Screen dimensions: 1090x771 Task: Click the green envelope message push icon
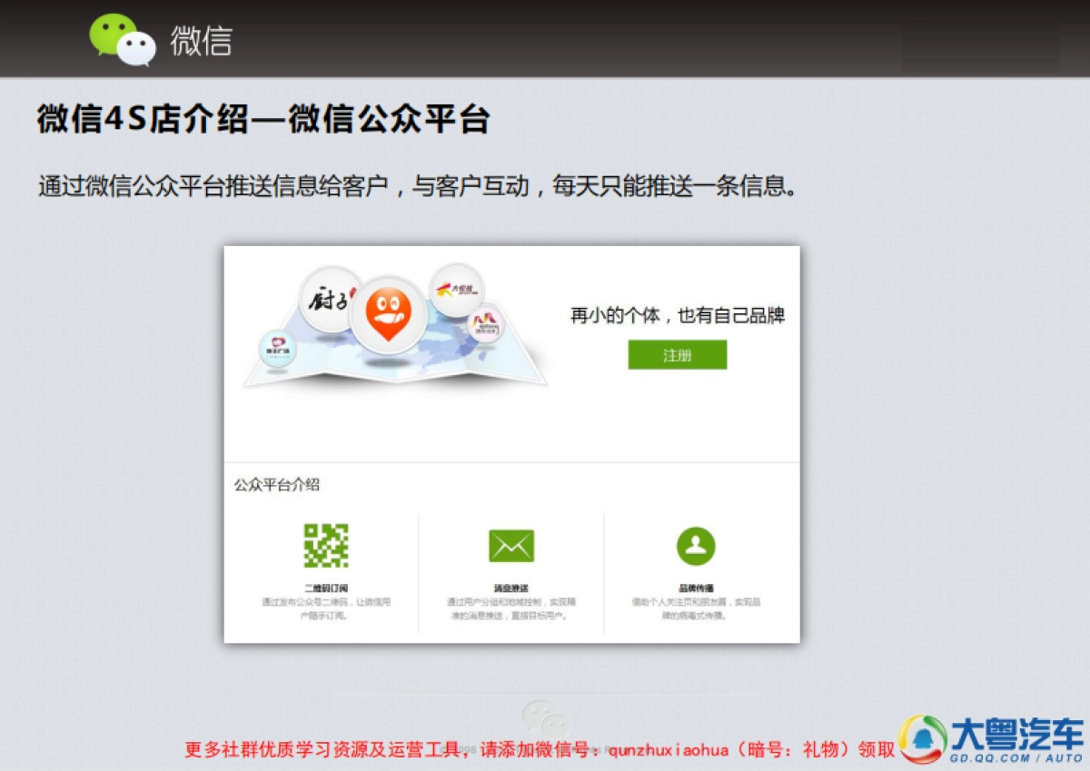(511, 545)
